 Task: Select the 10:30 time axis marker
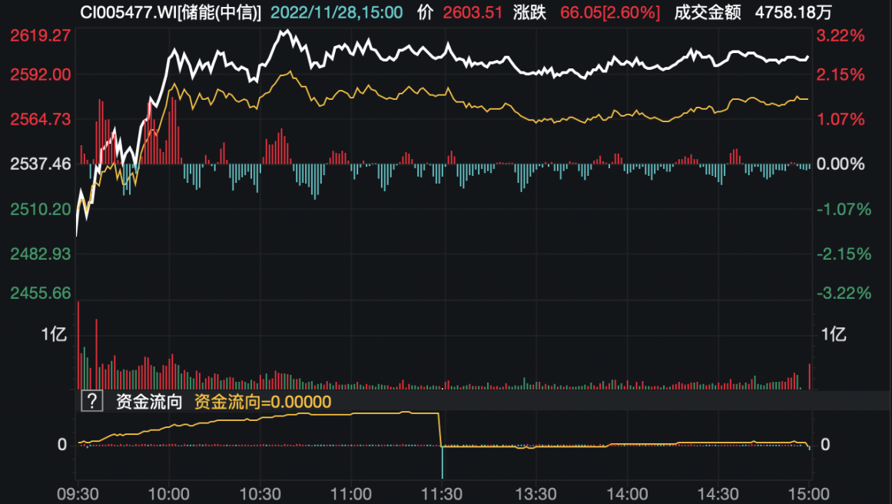[x=260, y=493]
